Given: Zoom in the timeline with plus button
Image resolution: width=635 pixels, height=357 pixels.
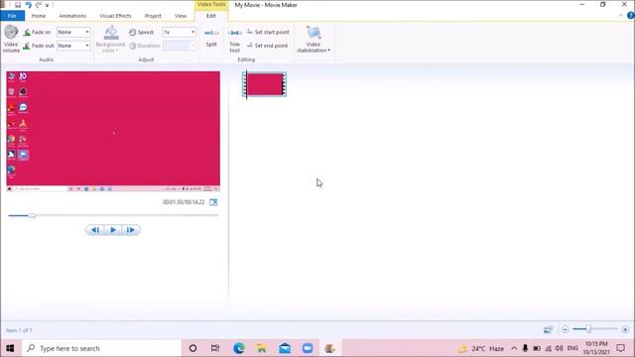Looking at the screenshot, I should pyautogui.click(x=625, y=329).
